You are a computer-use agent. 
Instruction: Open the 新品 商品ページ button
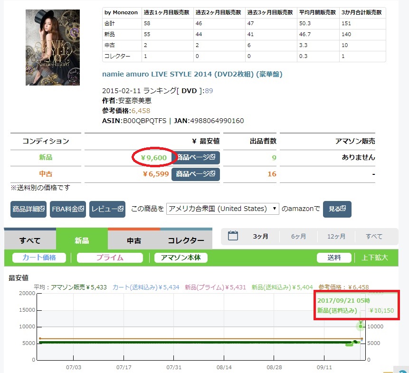click(196, 158)
